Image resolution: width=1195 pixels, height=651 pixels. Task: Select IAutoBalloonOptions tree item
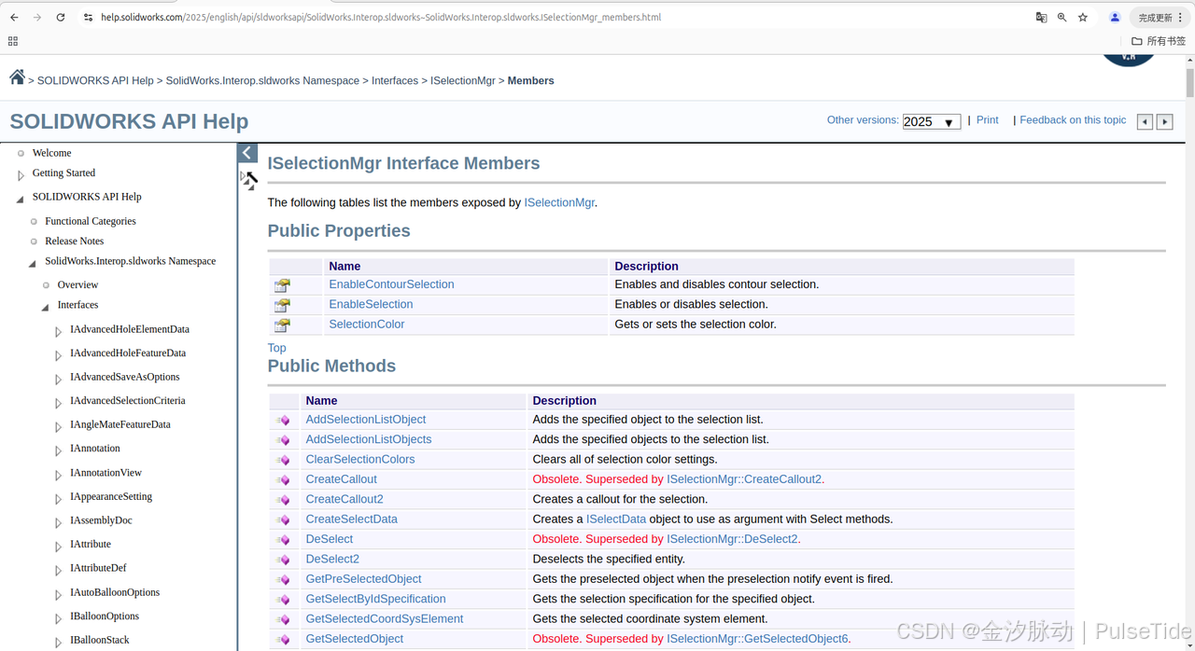click(115, 592)
